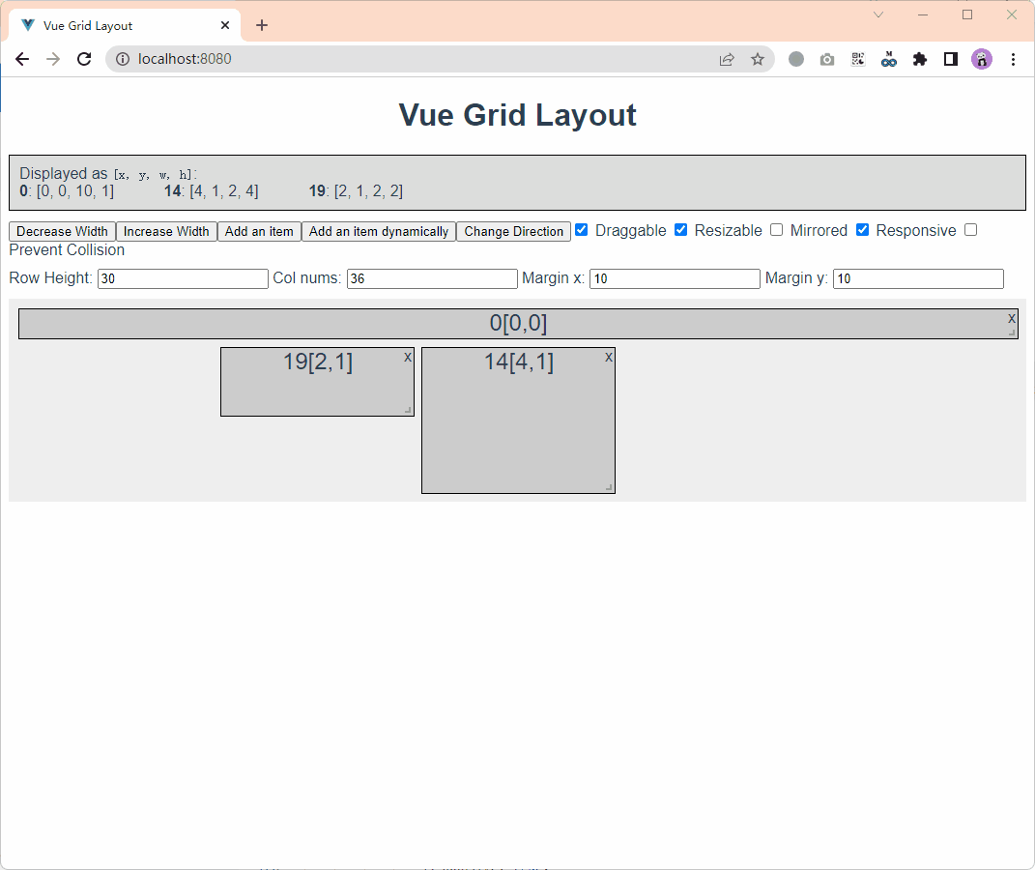1035x870 pixels.
Task: Click the Change Direction button
Action: 513,232
